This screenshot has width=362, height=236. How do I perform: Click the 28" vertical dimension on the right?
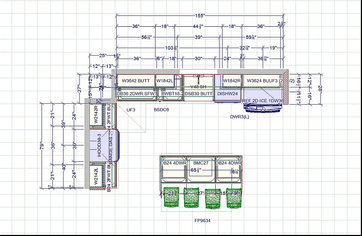[x=320, y=89]
